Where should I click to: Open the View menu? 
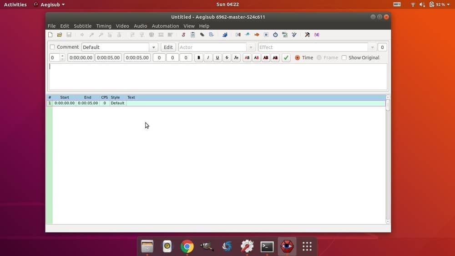pyautogui.click(x=189, y=26)
